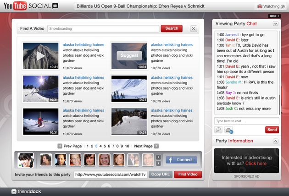Select page 10 in pagination
Image resolution: width=289 pixels, height=196 pixels.
point(127,146)
